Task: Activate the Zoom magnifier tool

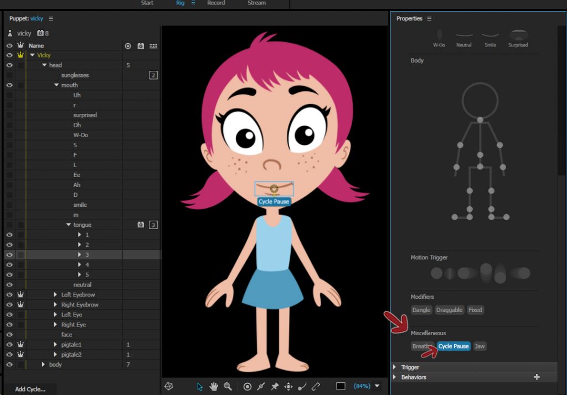Action: (x=228, y=386)
